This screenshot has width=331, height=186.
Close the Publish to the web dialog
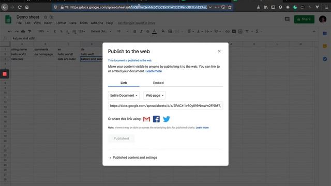(219, 51)
